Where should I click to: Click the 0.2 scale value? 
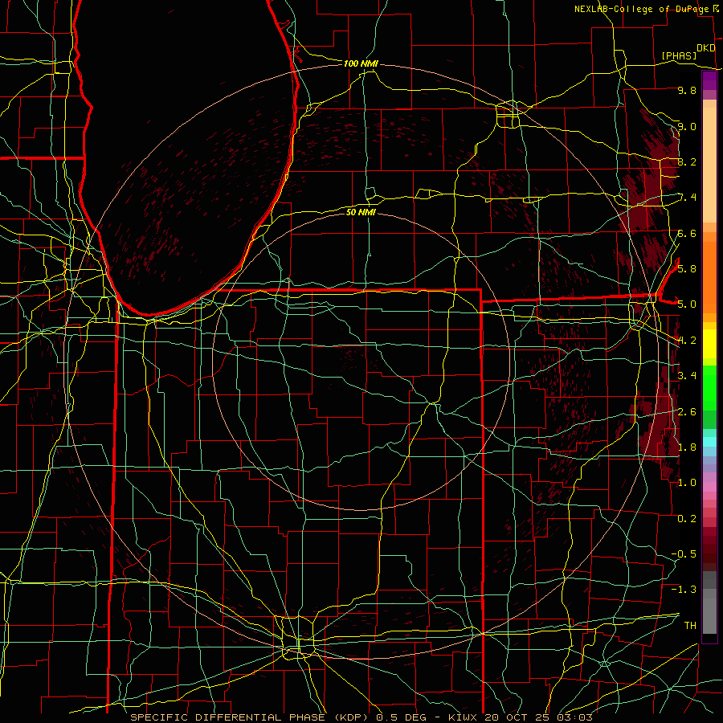[687, 519]
